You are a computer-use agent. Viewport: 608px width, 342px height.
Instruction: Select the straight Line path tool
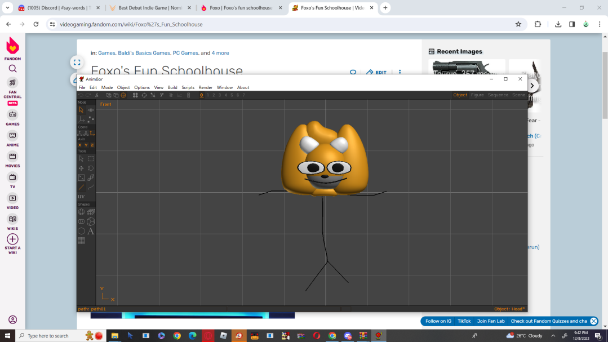82,187
